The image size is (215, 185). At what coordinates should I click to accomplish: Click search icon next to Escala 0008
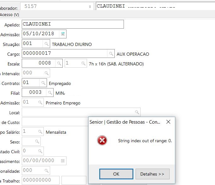point(59,64)
